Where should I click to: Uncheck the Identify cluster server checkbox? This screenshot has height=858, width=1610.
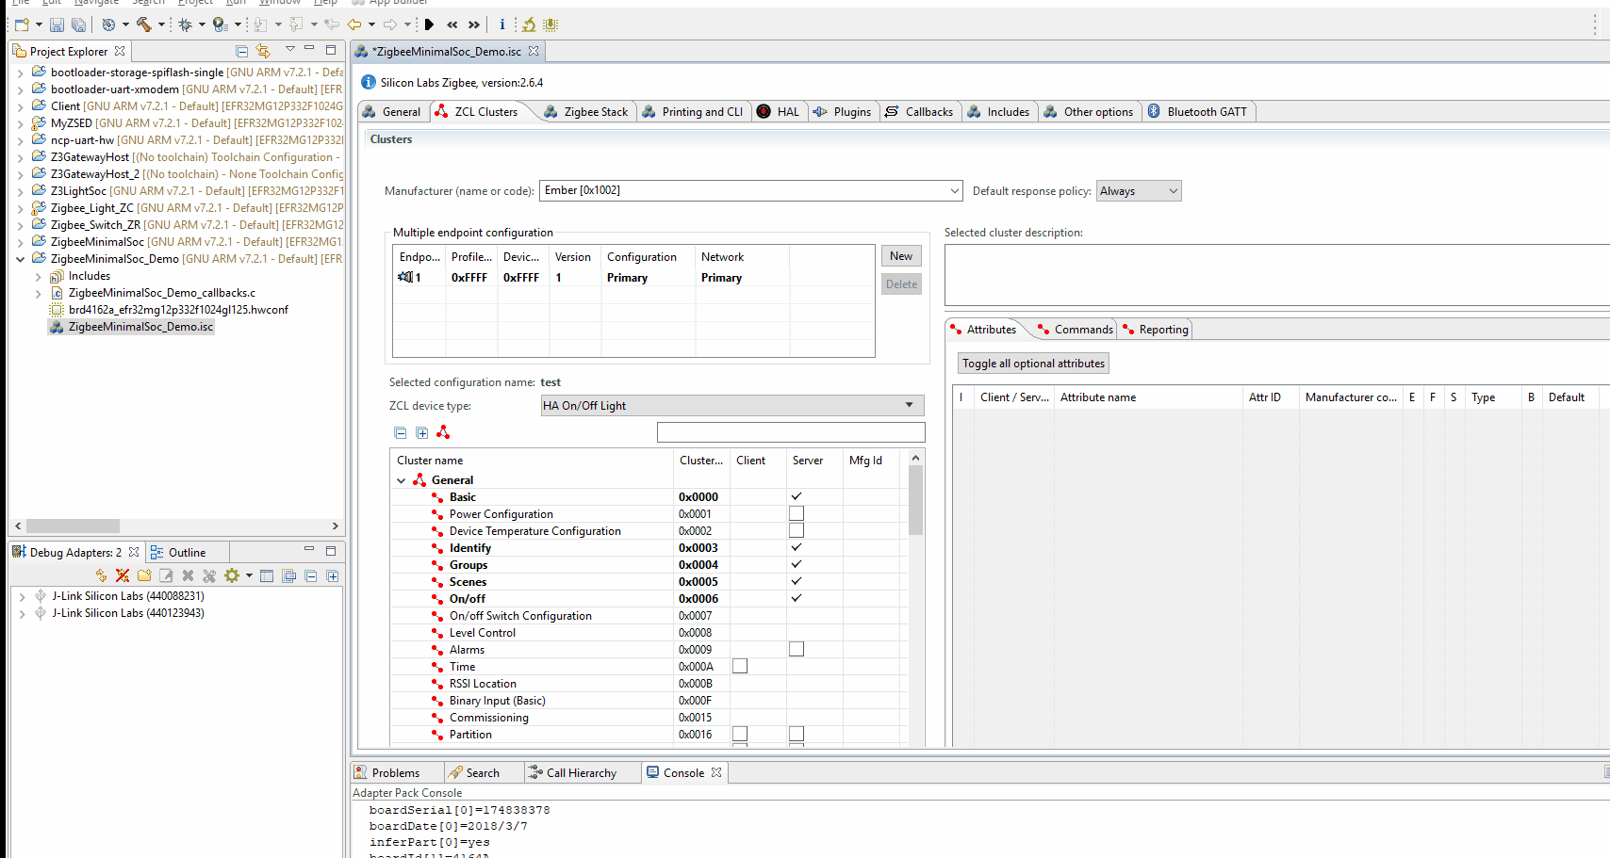797,548
